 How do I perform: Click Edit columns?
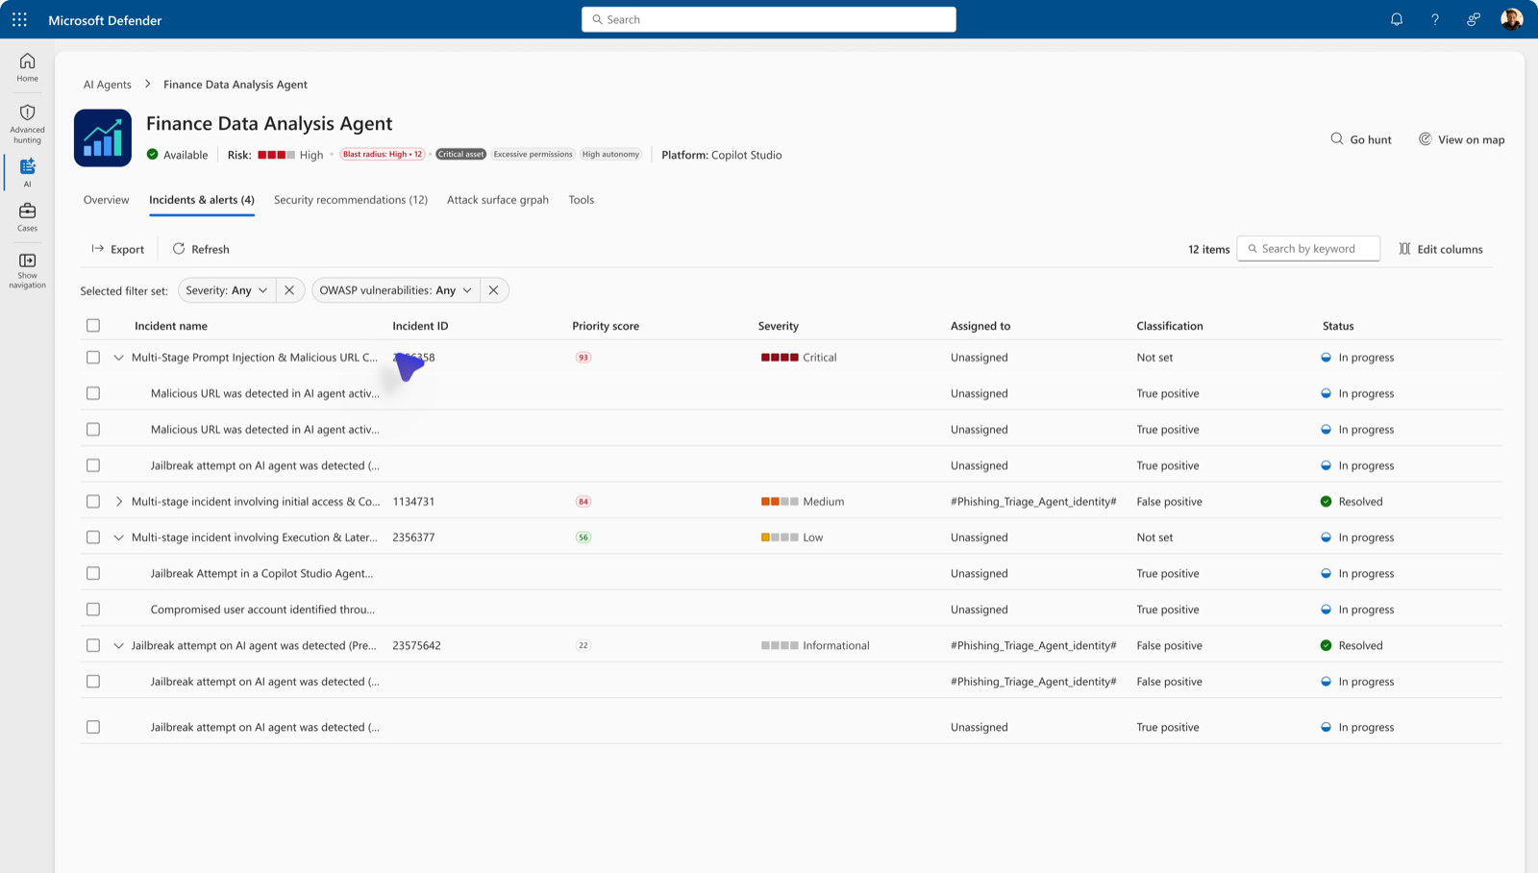coord(1440,249)
